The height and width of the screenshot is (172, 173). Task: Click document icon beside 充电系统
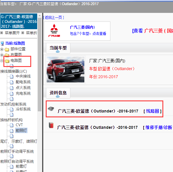pyautogui.click(x=12, y=94)
